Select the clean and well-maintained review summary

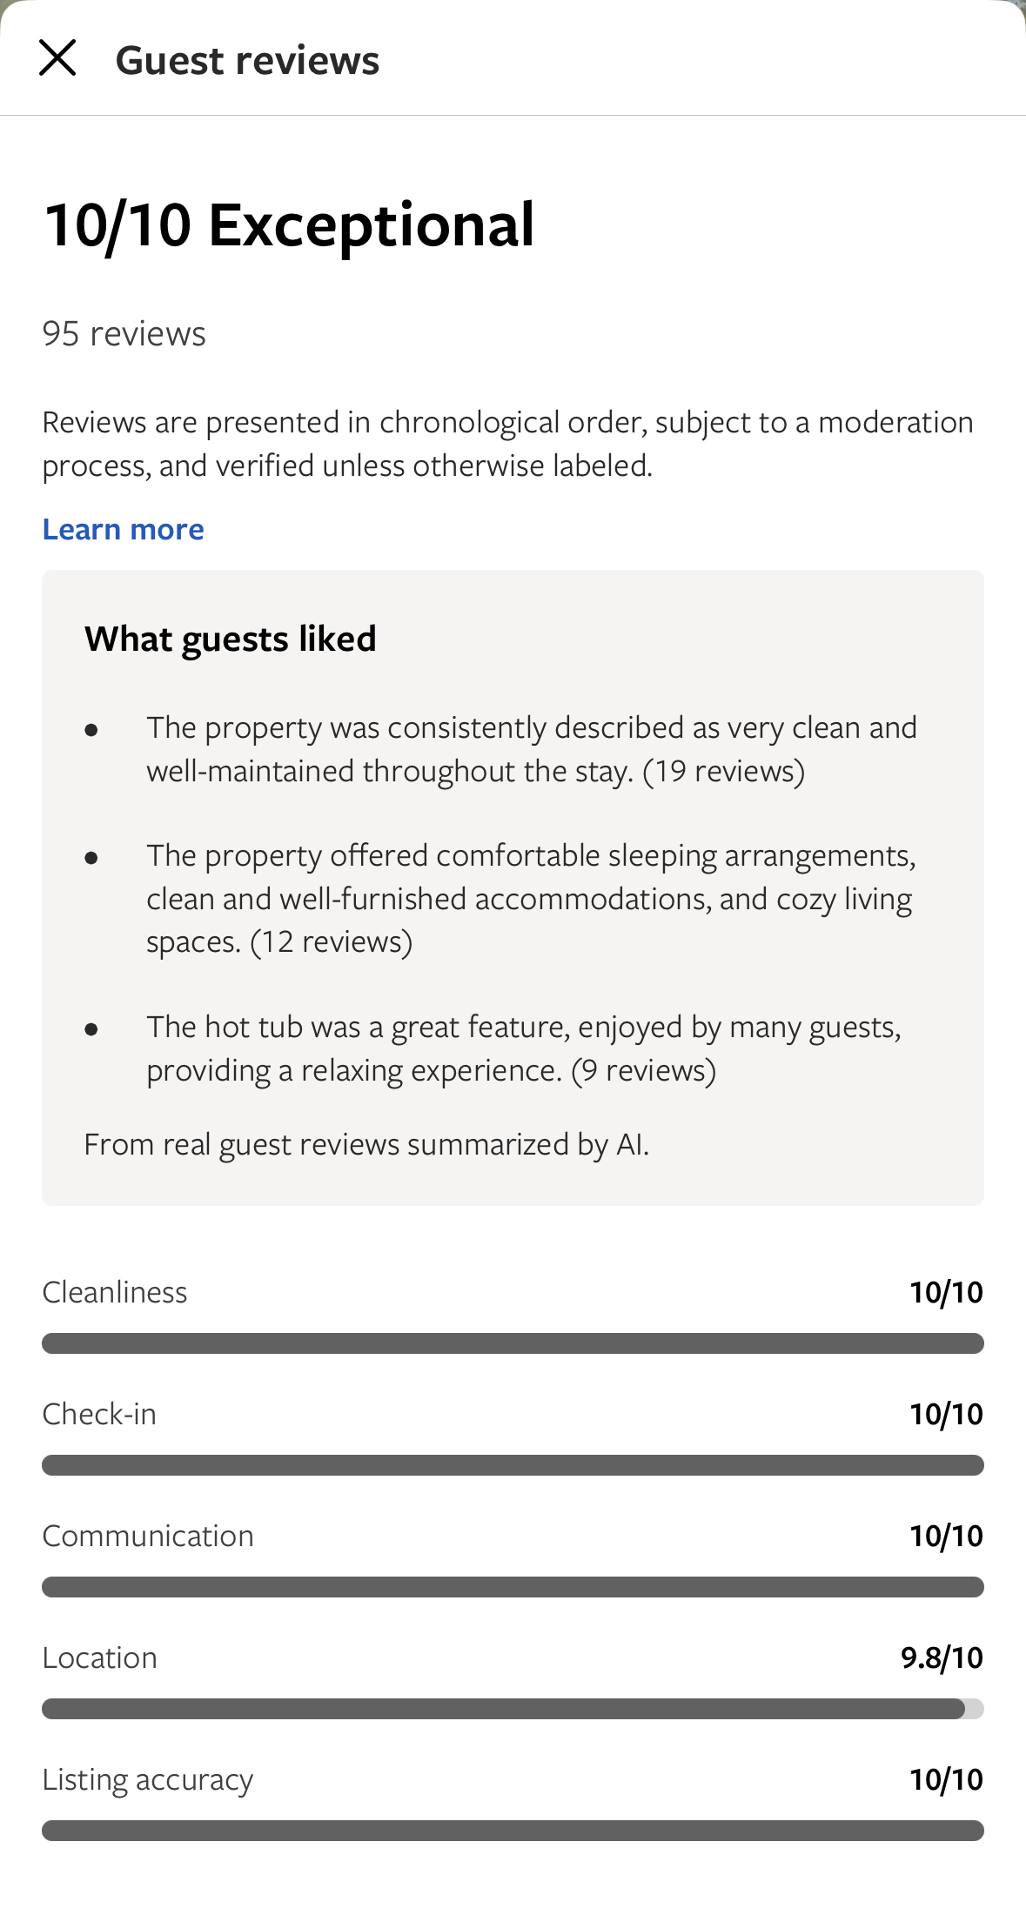point(531,749)
